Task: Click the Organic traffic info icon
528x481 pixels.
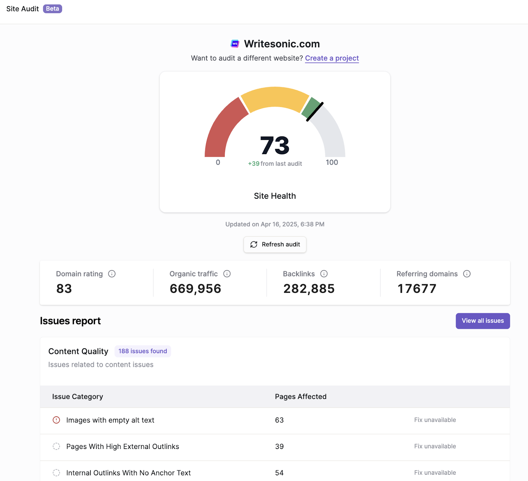Action: [227, 274]
